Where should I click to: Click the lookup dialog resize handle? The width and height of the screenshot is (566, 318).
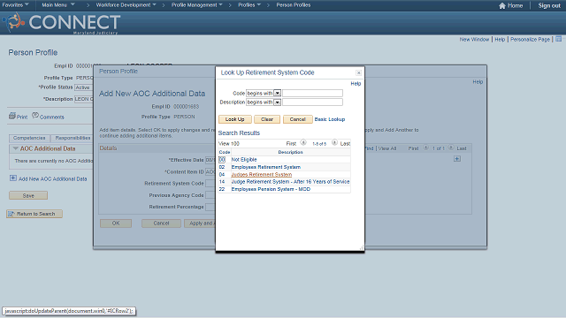point(362,247)
